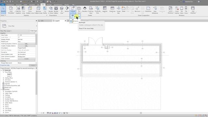Select the Modify tool
Screen dimensions: 208x117
pyautogui.click(x=3, y=10)
